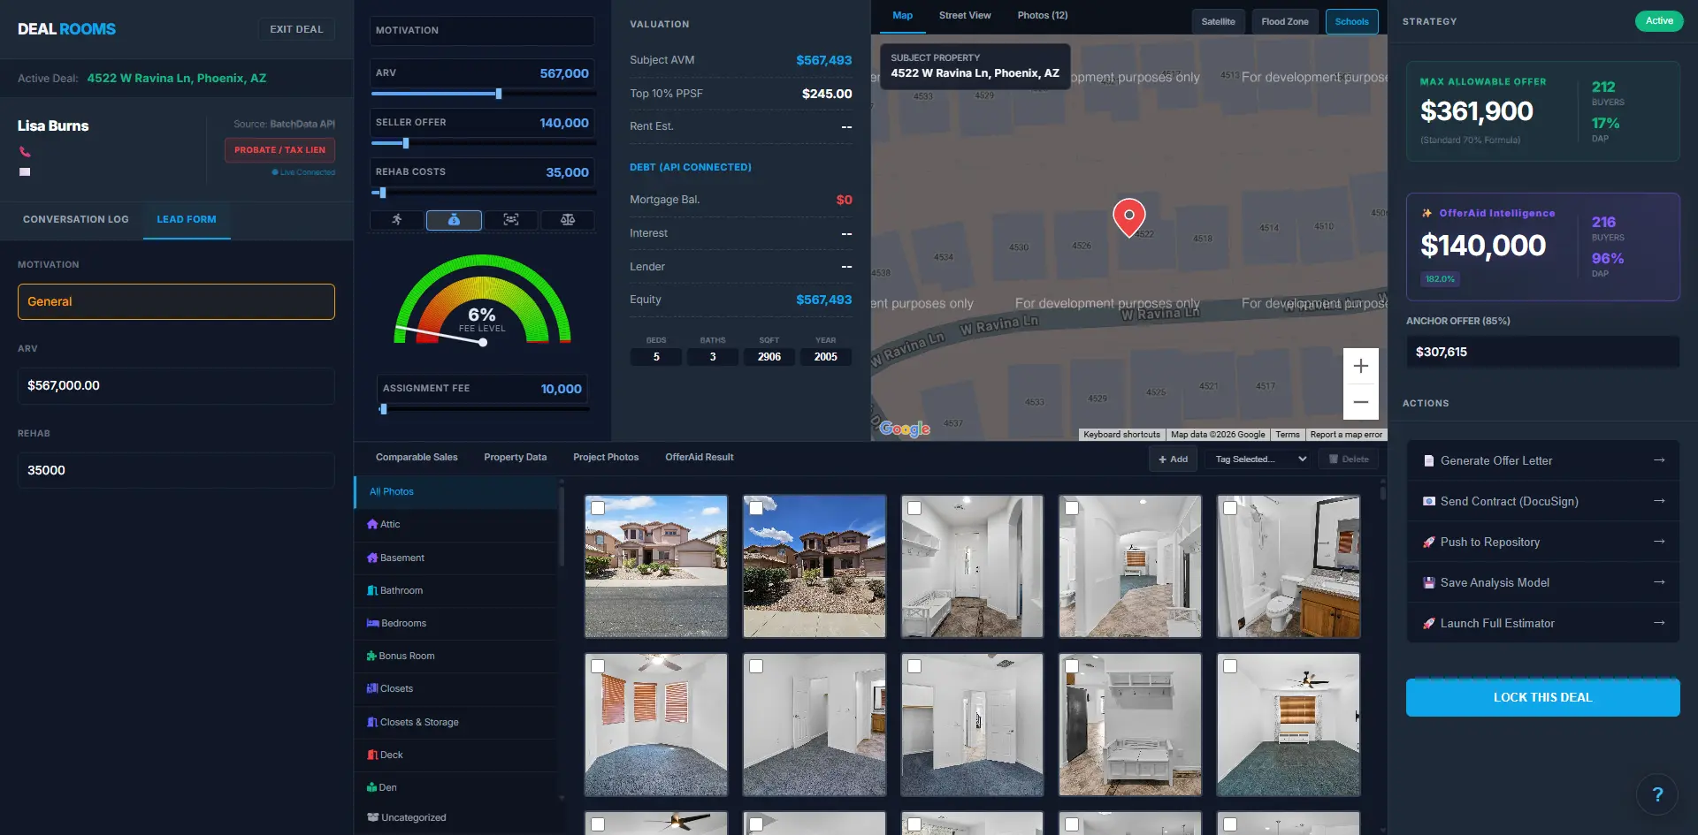Switch to the Conversation Log tab
Screen dimensions: 1698x835
(x=76, y=219)
